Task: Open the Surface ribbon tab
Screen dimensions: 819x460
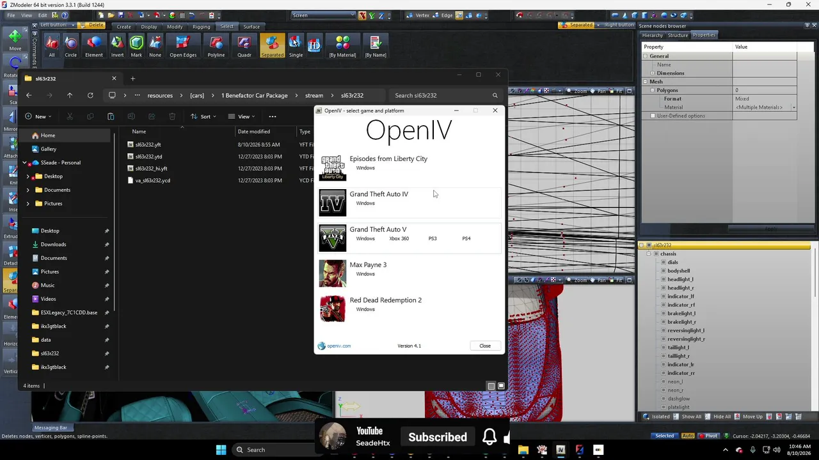Action: (251, 27)
